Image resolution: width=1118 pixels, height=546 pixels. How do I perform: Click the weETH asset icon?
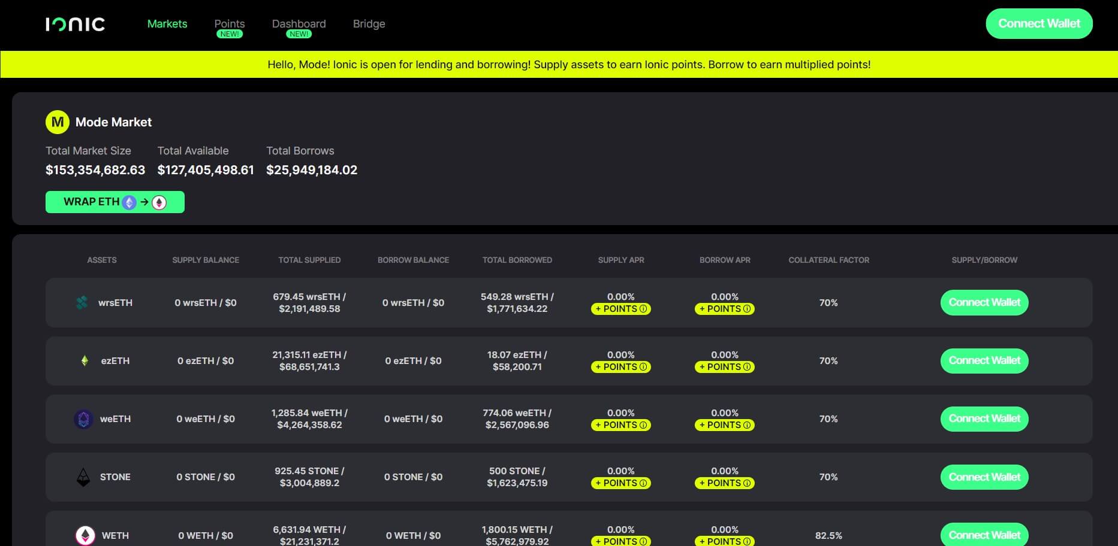tap(83, 419)
